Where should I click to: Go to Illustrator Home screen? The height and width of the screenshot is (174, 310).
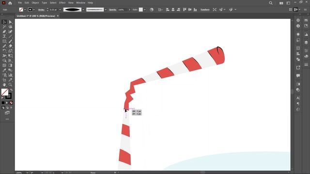pyautogui.click(x=10, y=3)
